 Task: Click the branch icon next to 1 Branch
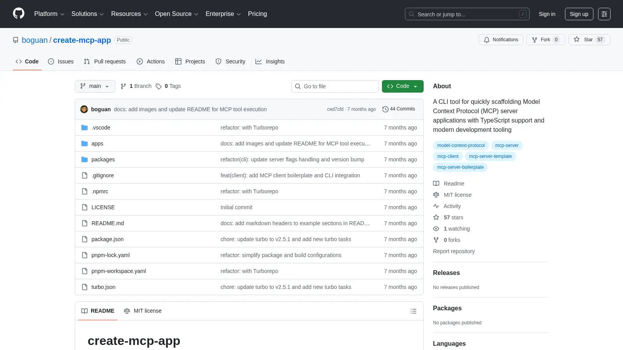point(123,86)
